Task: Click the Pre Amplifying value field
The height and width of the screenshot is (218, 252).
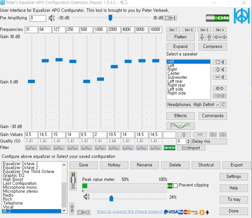Action: point(38,18)
